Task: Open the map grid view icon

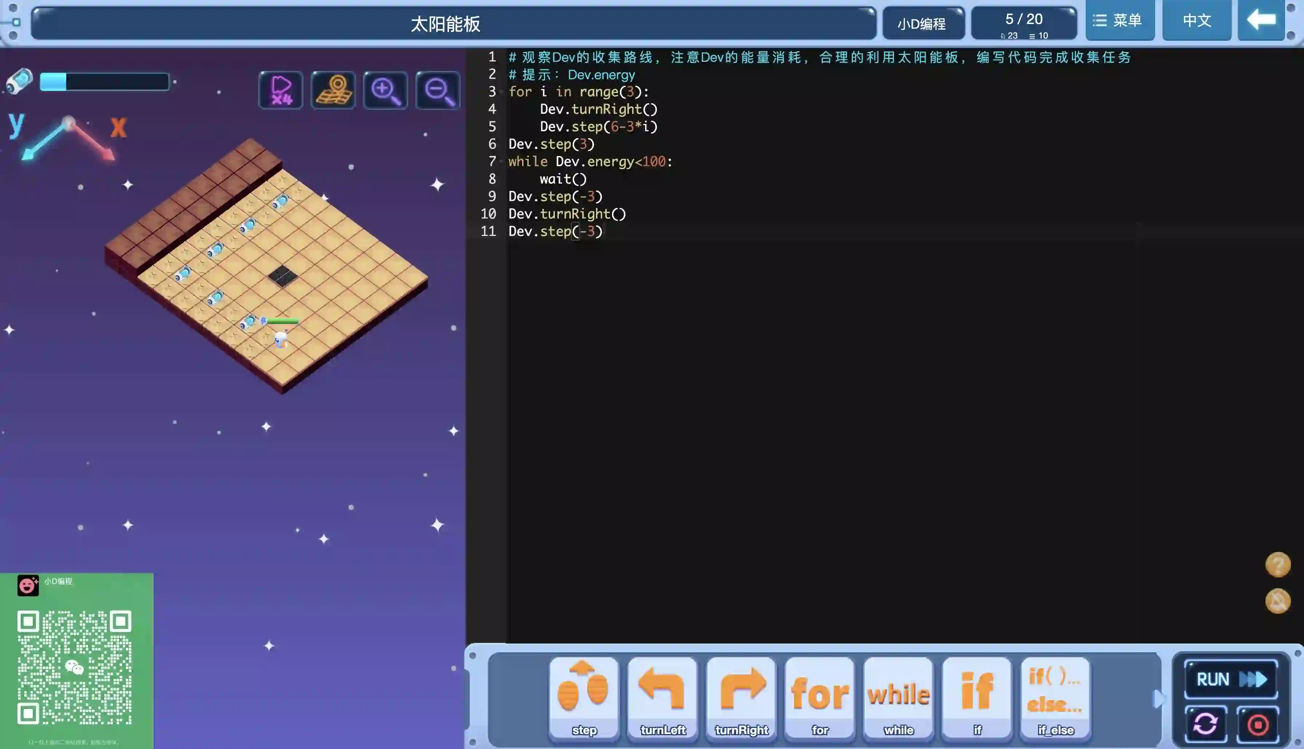Action: tap(333, 90)
